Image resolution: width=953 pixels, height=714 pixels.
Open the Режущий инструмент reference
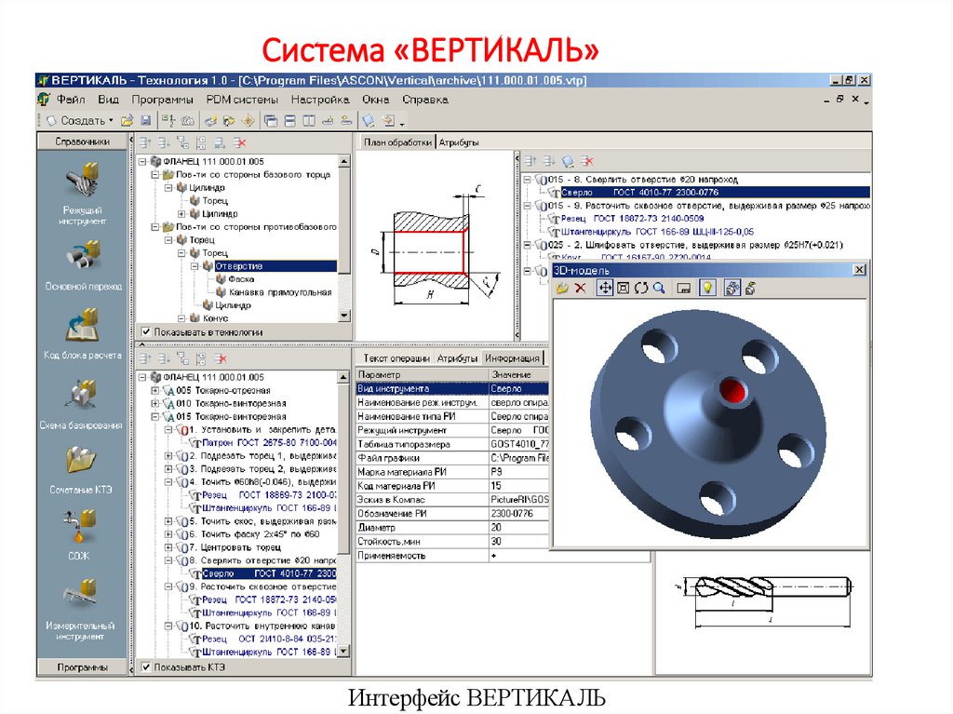tap(82, 194)
